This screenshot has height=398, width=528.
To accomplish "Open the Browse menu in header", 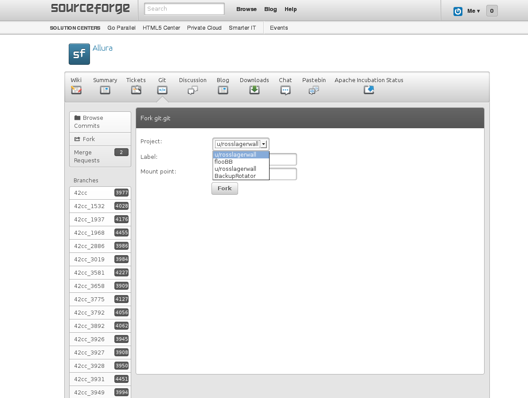I will (x=246, y=9).
